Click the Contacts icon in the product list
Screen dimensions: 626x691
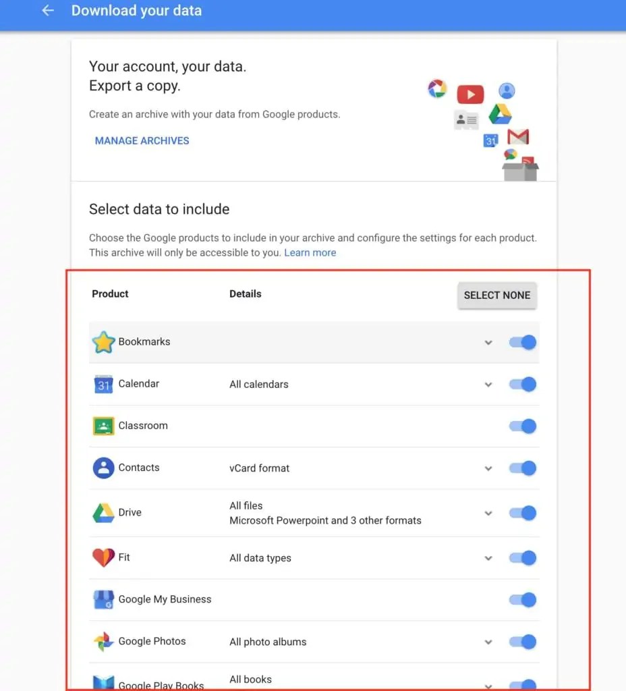[x=103, y=468]
